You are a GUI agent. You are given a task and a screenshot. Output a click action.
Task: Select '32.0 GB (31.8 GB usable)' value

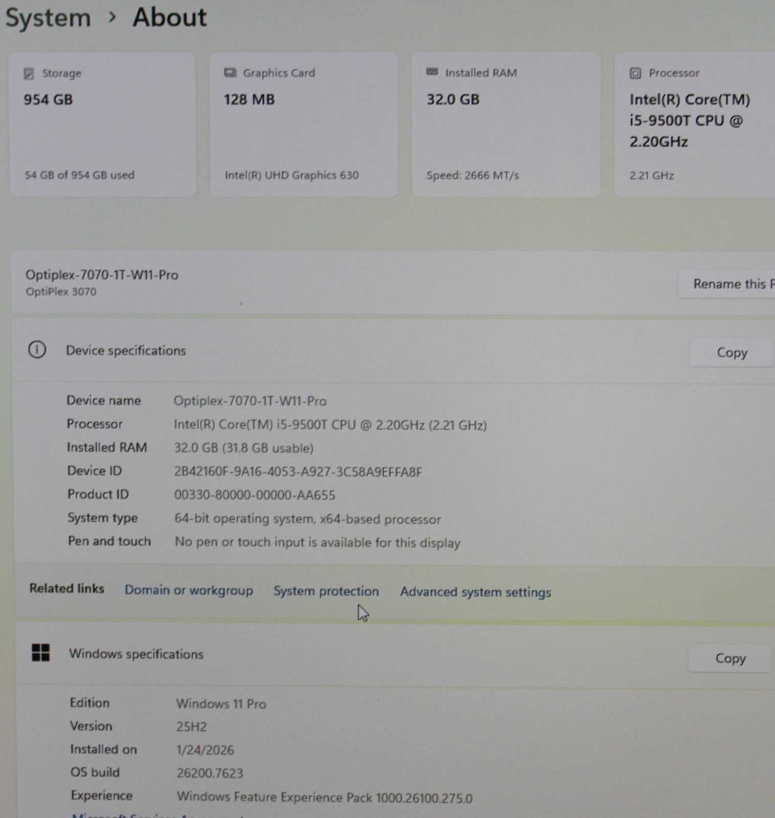(243, 448)
